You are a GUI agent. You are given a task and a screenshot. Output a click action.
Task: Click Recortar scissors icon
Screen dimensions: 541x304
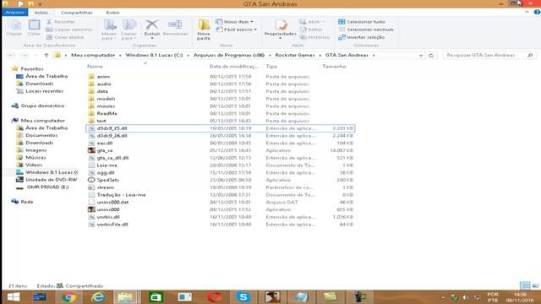tap(49, 22)
